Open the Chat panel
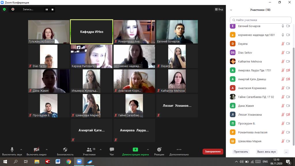 [x=112, y=151]
